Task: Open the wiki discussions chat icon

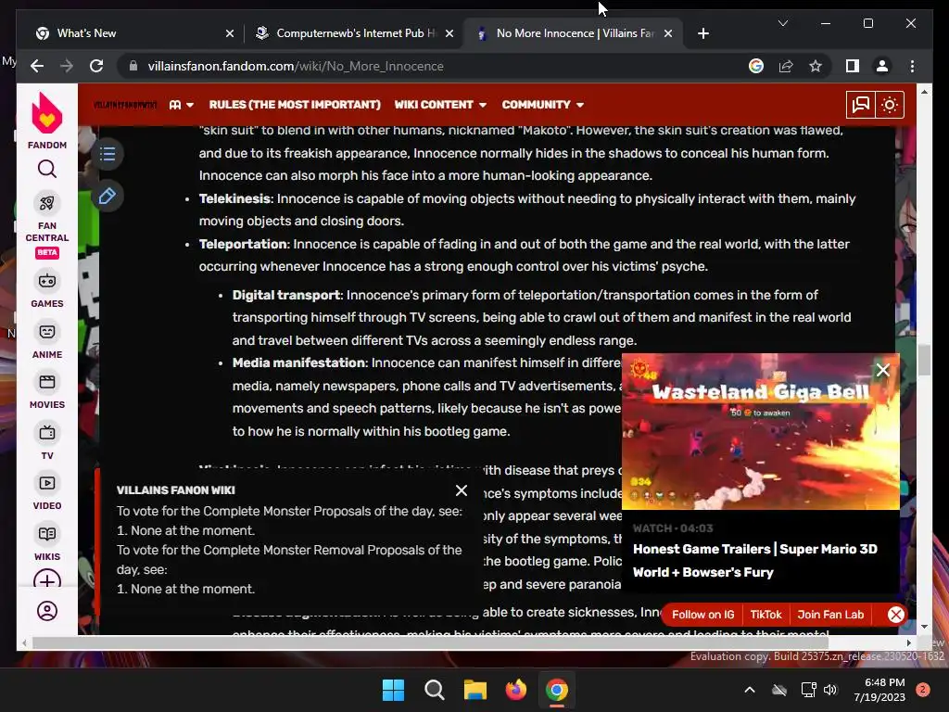Action: (861, 105)
